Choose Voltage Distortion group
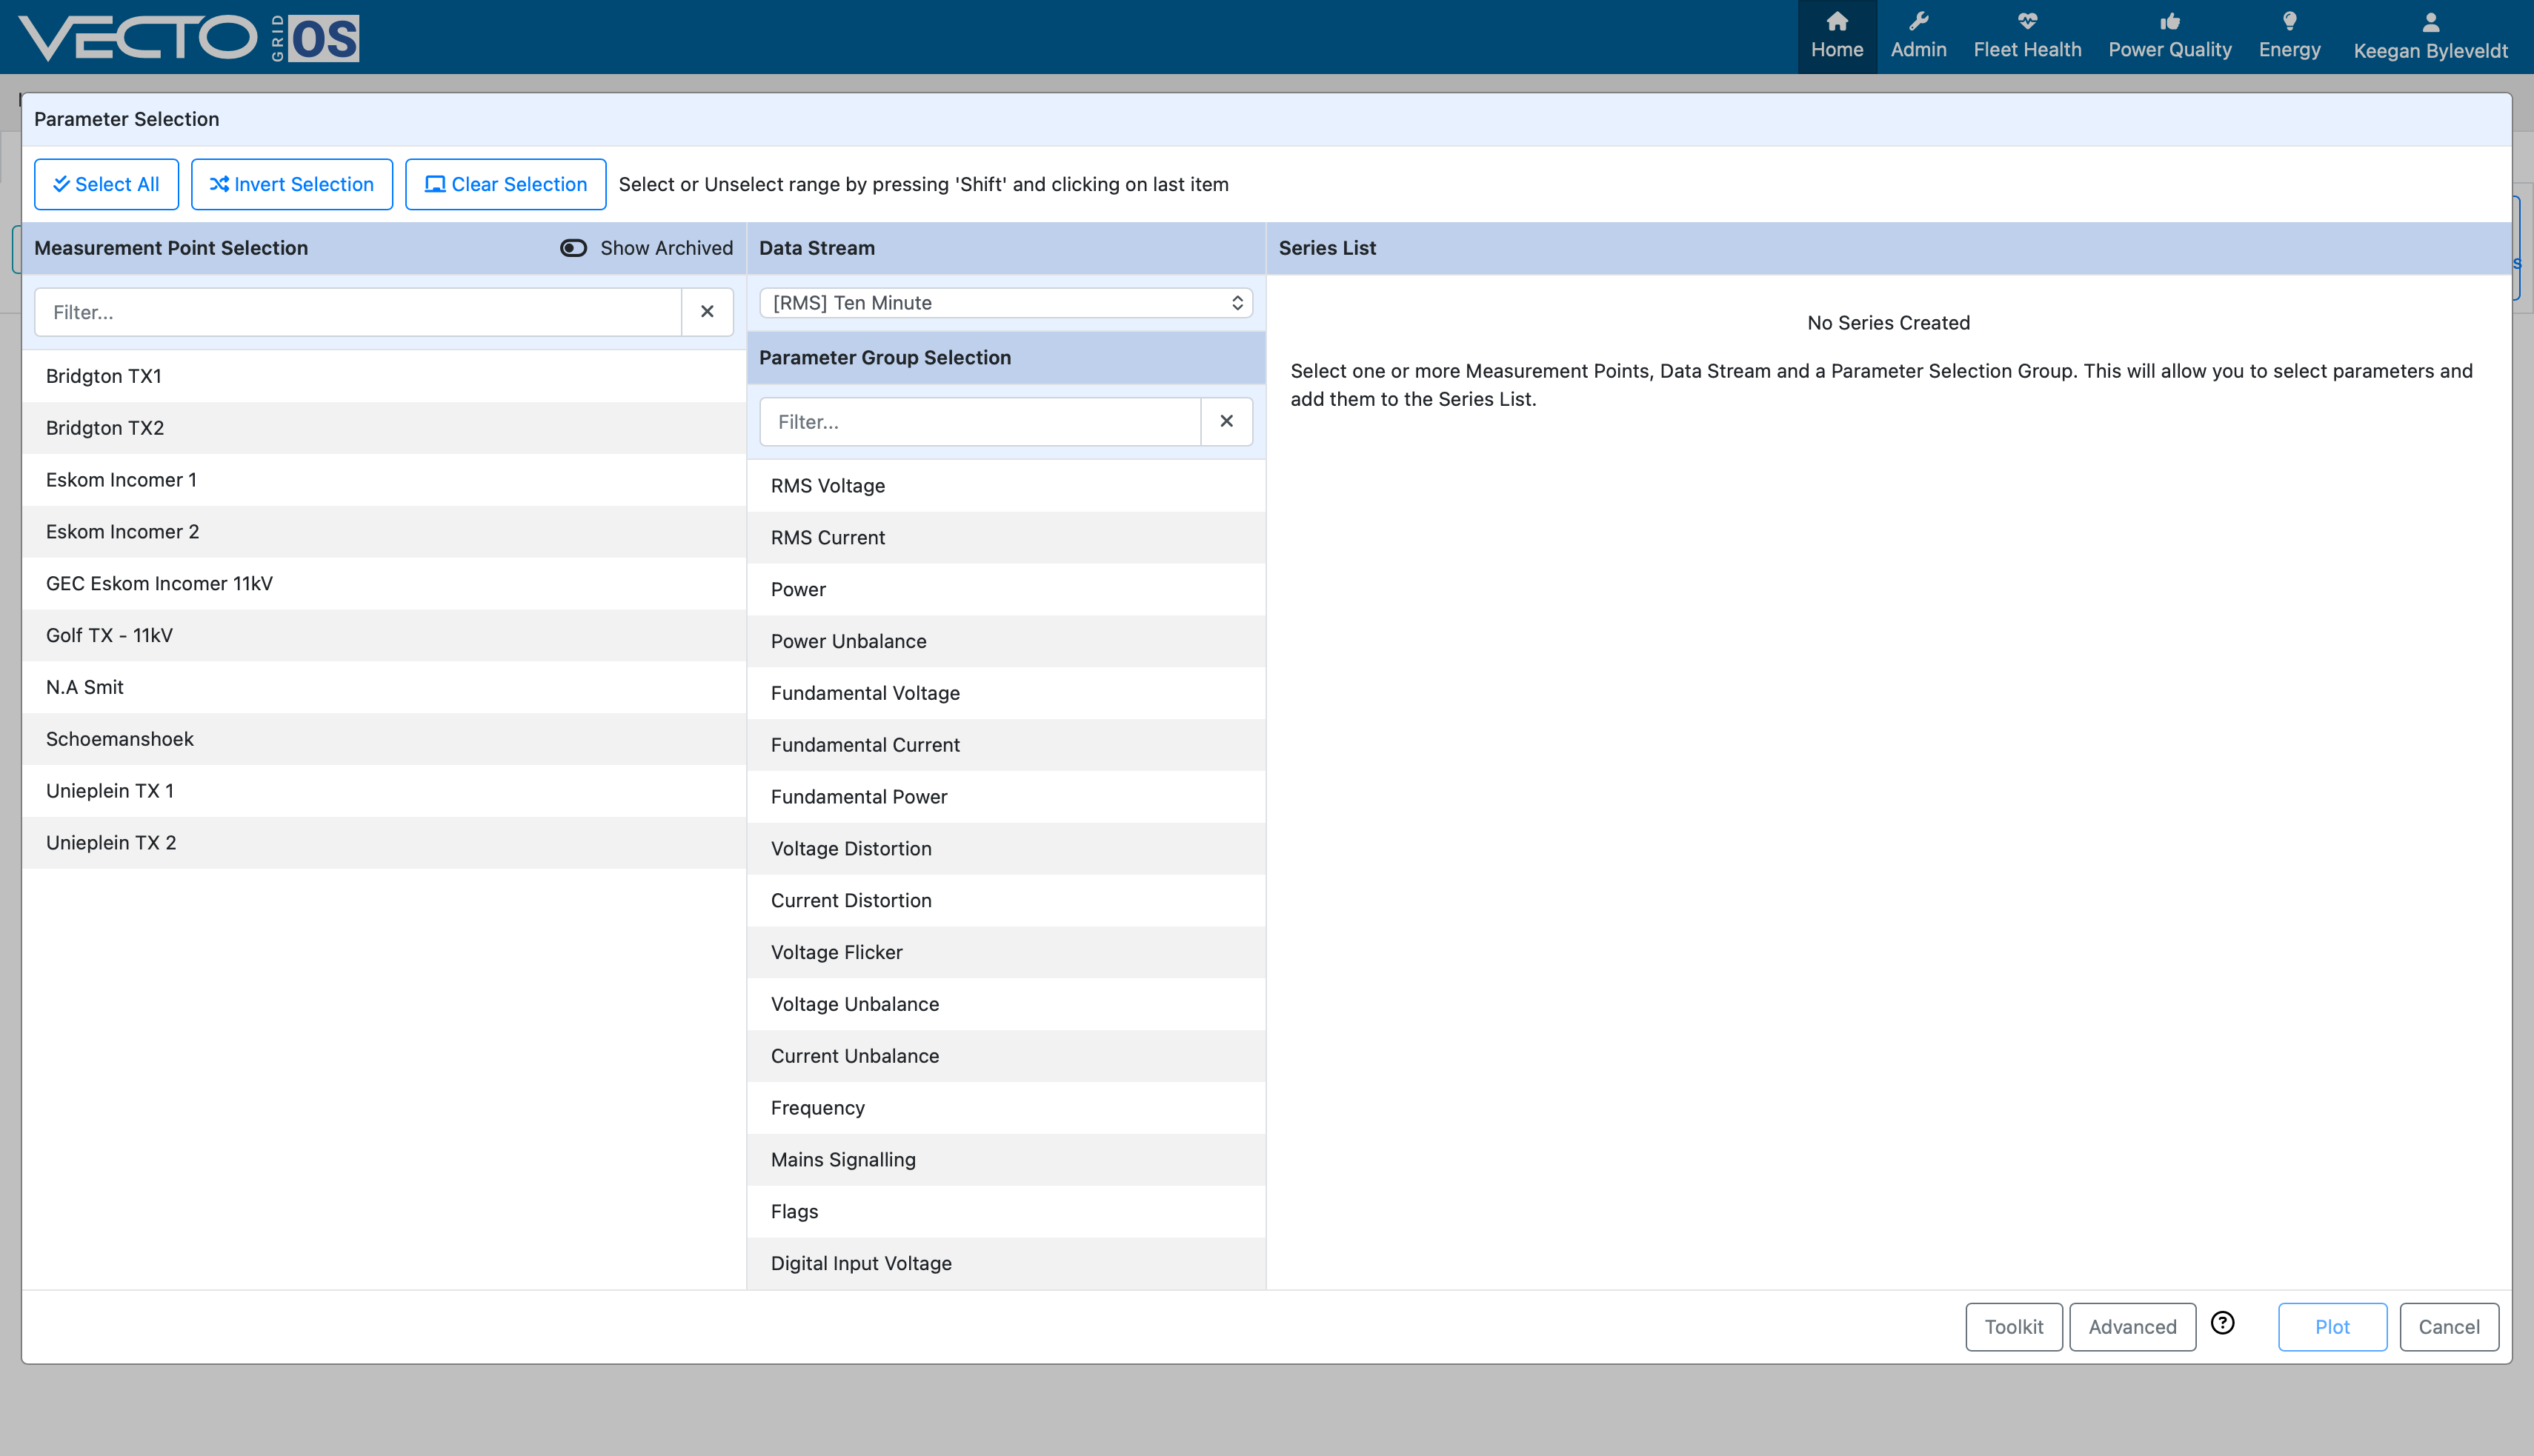The width and height of the screenshot is (2534, 1456). 1006,849
